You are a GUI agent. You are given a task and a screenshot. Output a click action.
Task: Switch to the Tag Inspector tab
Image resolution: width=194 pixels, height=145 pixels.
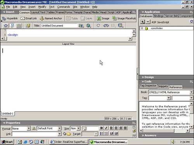click(148, 86)
